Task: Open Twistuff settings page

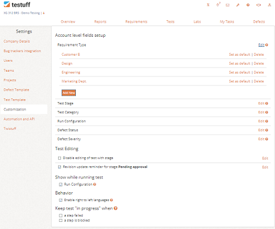Action: (9, 129)
